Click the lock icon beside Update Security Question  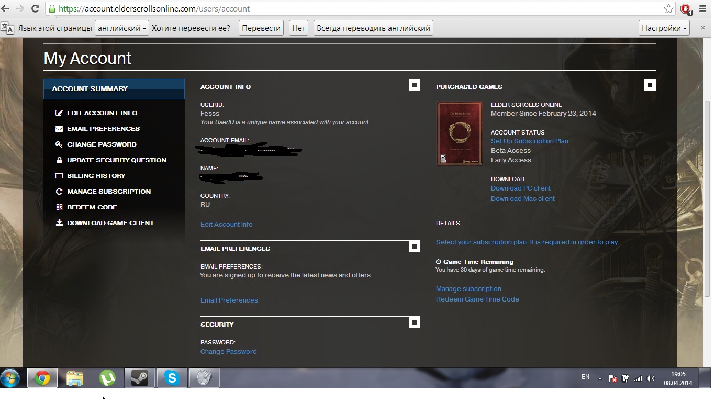[x=59, y=160]
